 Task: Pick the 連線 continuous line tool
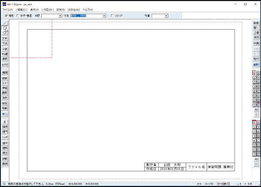pyautogui.click(x=5, y=59)
